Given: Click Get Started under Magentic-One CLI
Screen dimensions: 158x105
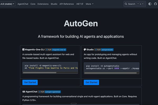Looking at the screenshot, I should click(30, 82).
